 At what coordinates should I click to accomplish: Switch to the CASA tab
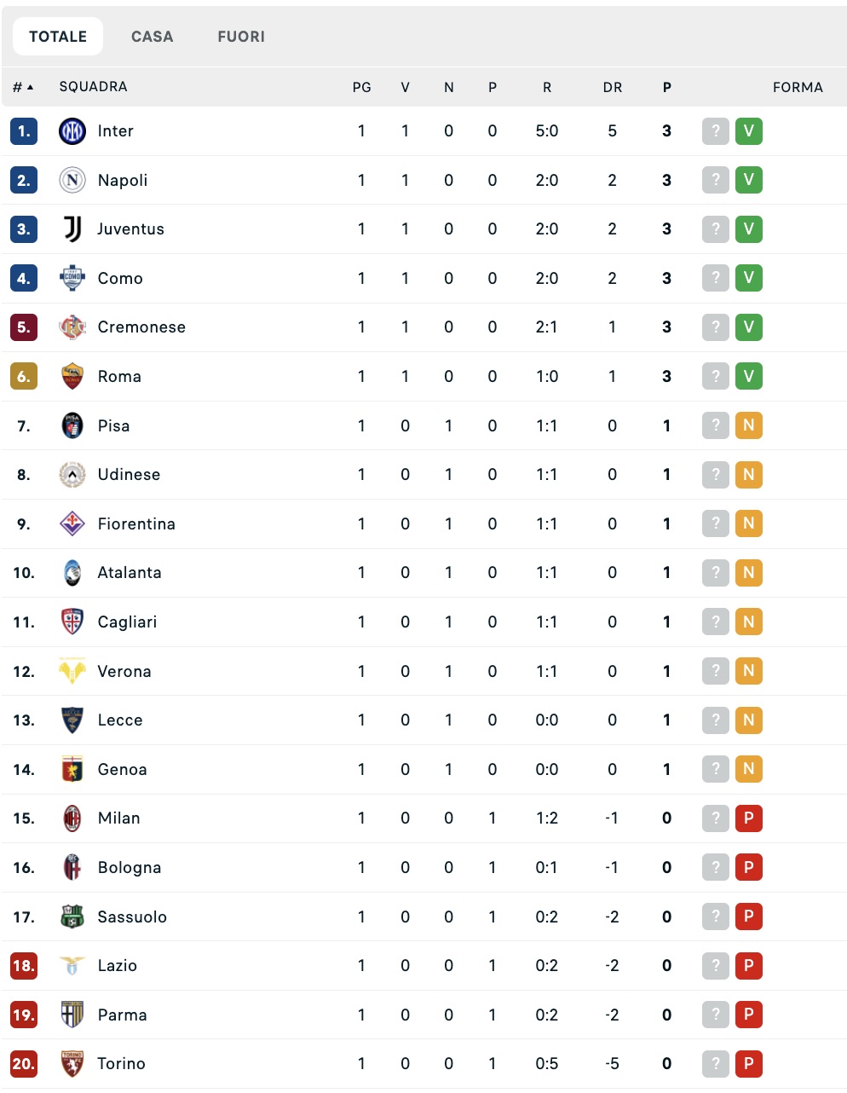pos(152,37)
